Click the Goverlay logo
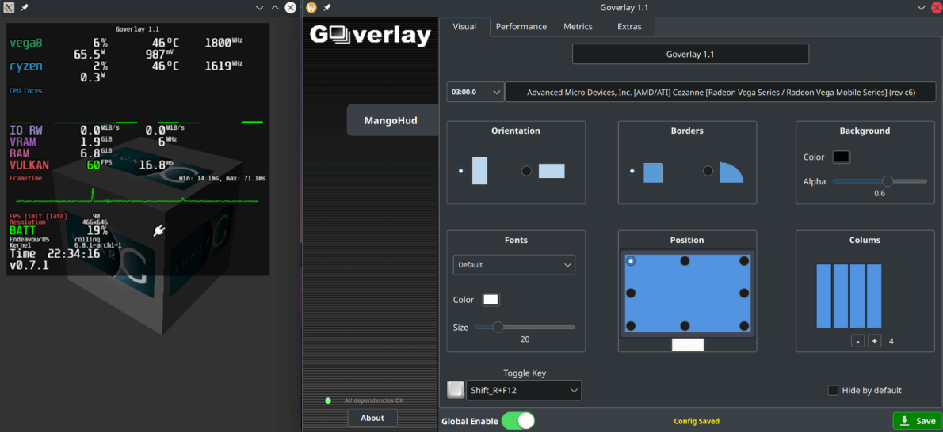 pyautogui.click(x=371, y=36)
